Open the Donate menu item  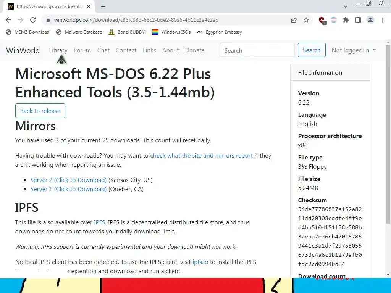point(195,50)
